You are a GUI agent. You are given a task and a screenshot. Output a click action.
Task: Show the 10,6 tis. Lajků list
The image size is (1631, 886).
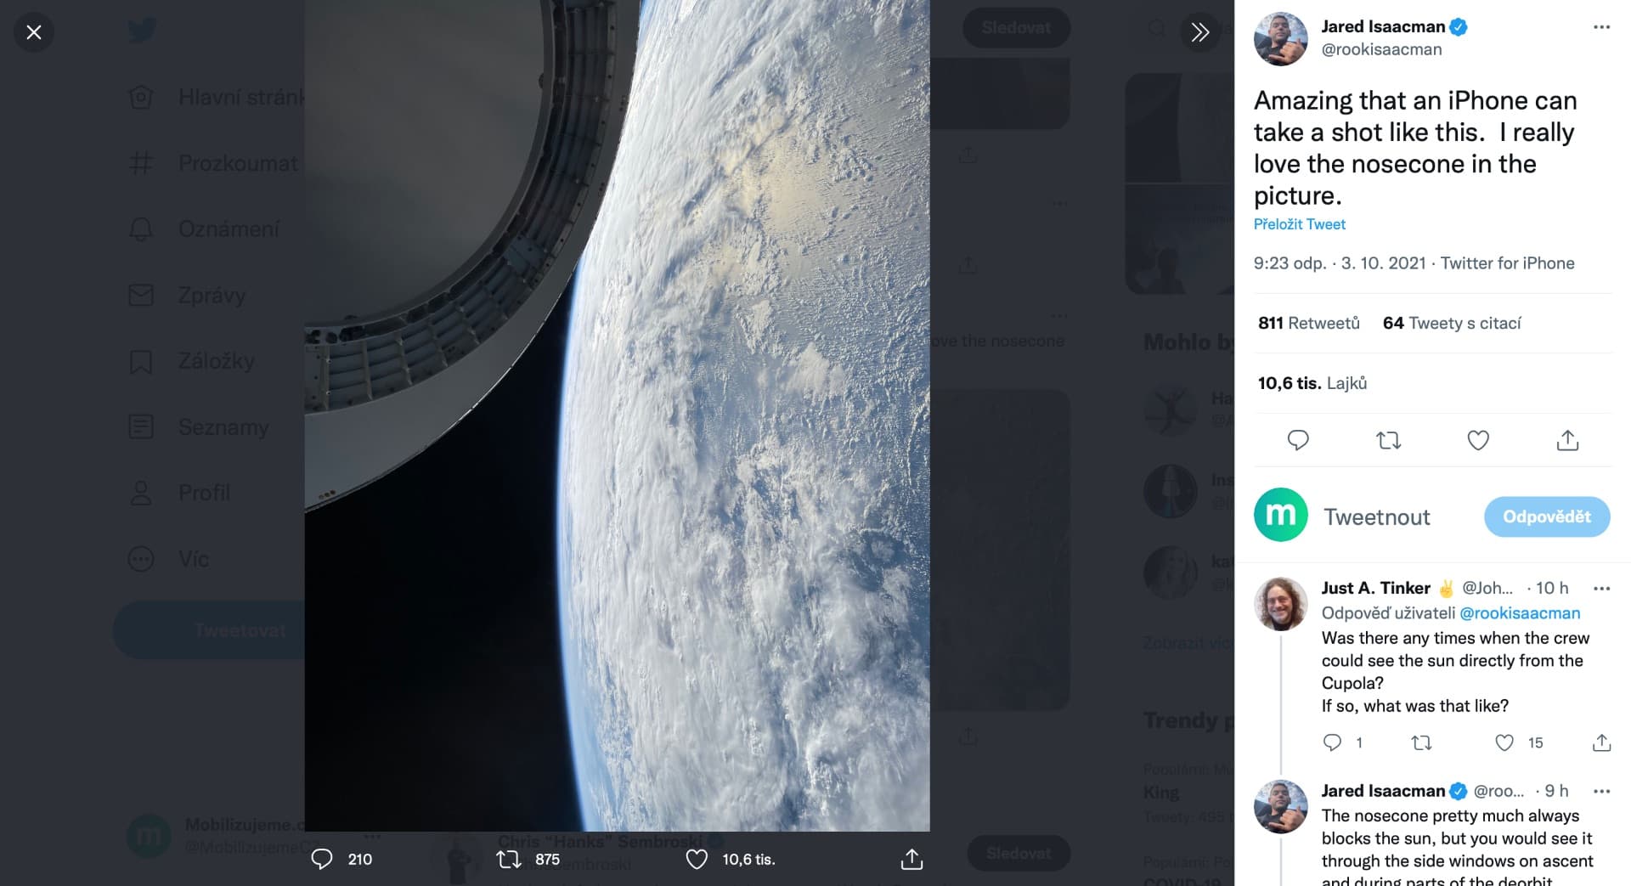click(1312, 383)
